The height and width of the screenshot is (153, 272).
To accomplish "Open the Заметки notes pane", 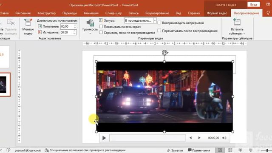I will 175,150.
